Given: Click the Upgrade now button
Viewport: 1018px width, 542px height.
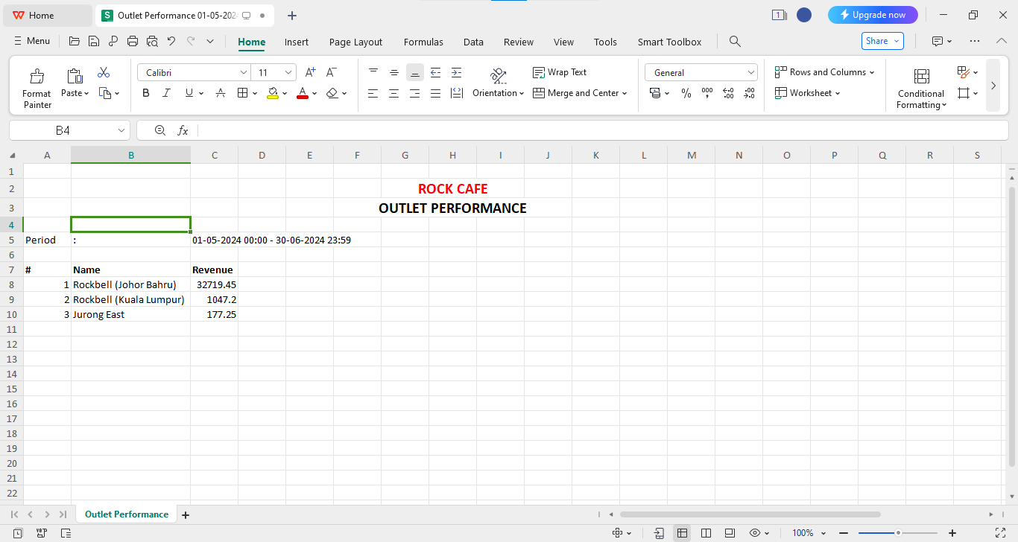Looking at the screenshot, I should click(873, 15).
